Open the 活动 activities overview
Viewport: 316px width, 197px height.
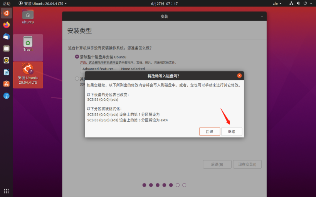coord(6,3)
